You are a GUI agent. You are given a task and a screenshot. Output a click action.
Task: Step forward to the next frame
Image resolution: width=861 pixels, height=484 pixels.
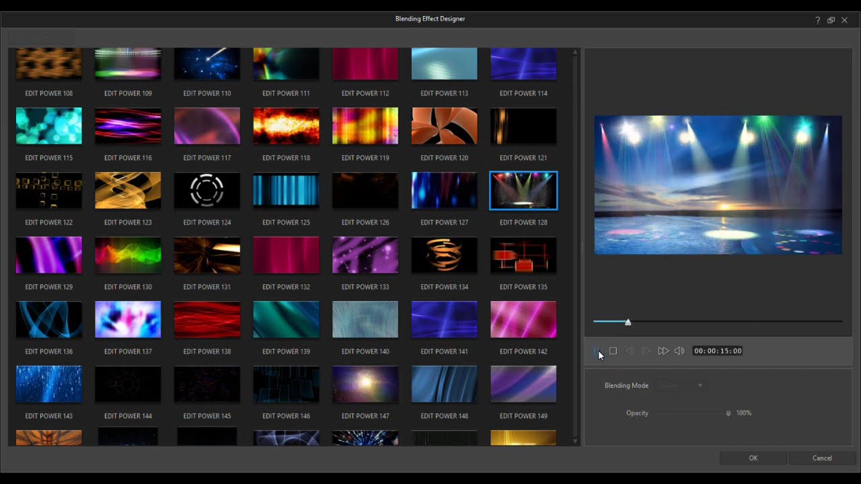(x=646, y=351)
